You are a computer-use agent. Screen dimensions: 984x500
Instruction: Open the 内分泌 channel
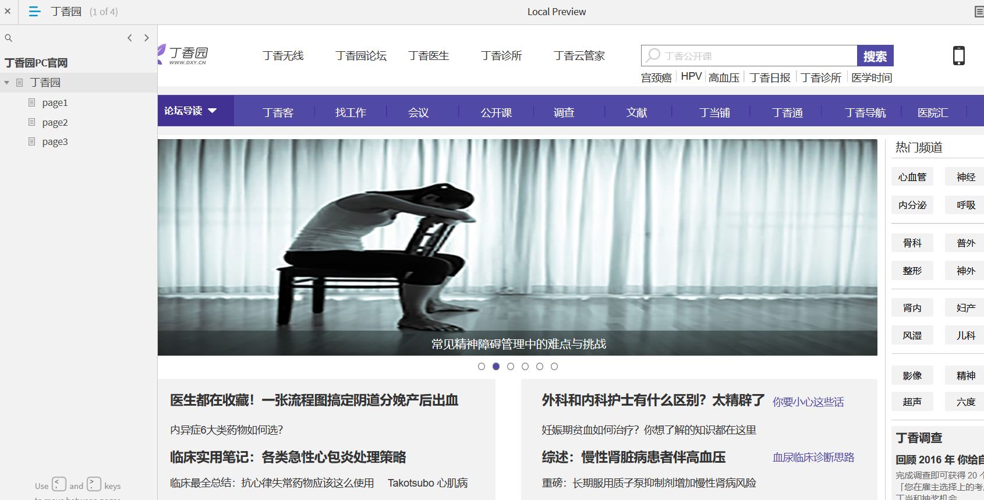click(x=912, y=205)
